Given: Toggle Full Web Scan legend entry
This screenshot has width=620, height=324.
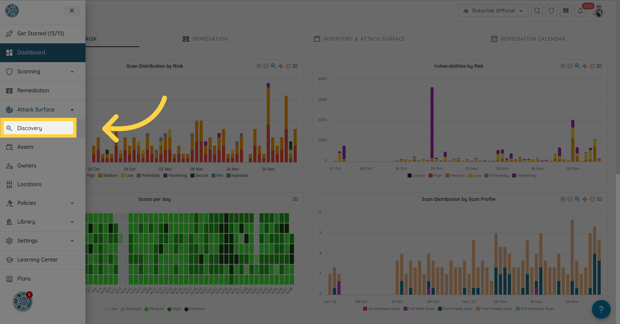Looking at the screenshot, I should (x=419, y=309).
